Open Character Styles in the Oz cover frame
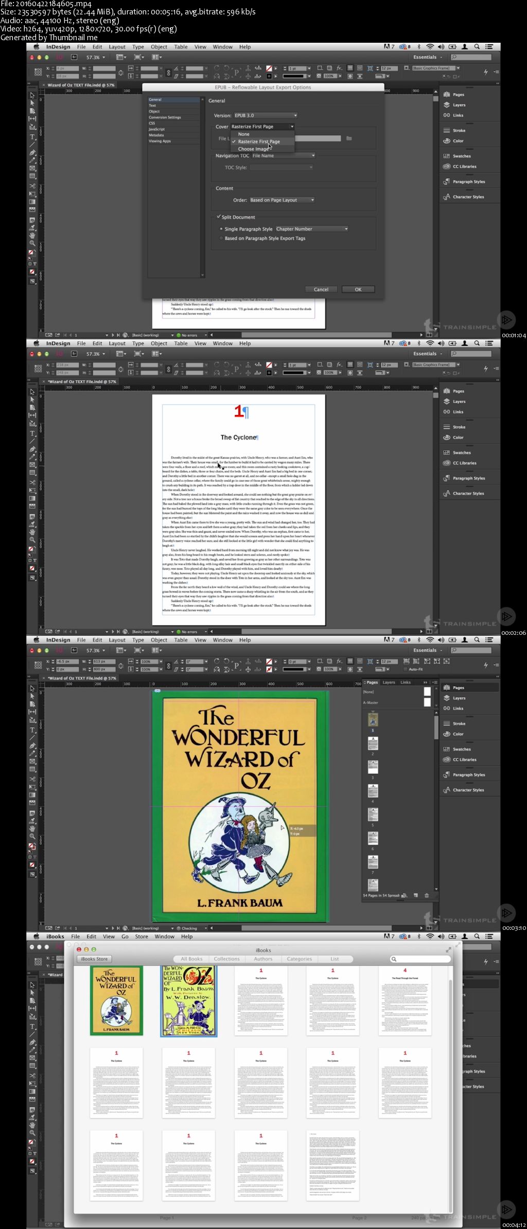This screenshot has height=1229, width=527. pos(463,790)
